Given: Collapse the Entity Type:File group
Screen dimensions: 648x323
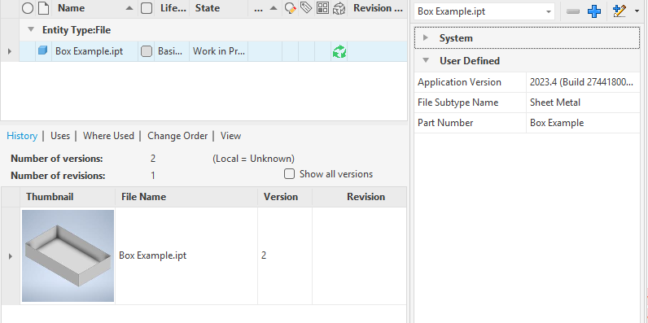Looking at the screenshot, I should click(30, 30).
